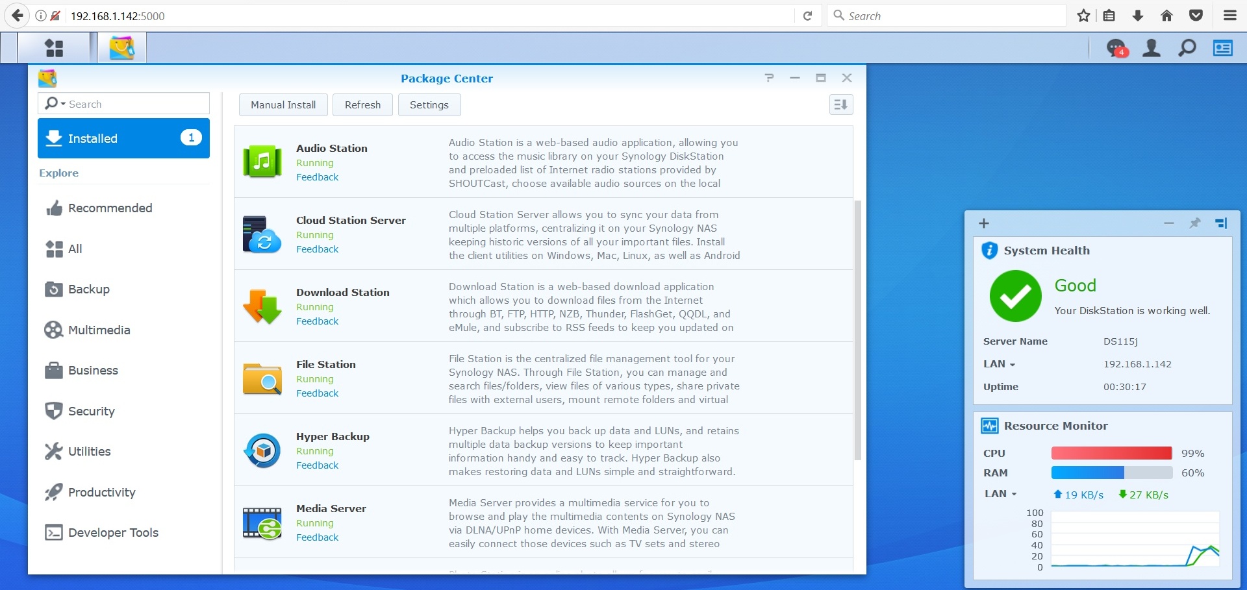This screenshot has width=1247, height=590.
Task: Click the Audio Station package icon
Action: point(262,162)
